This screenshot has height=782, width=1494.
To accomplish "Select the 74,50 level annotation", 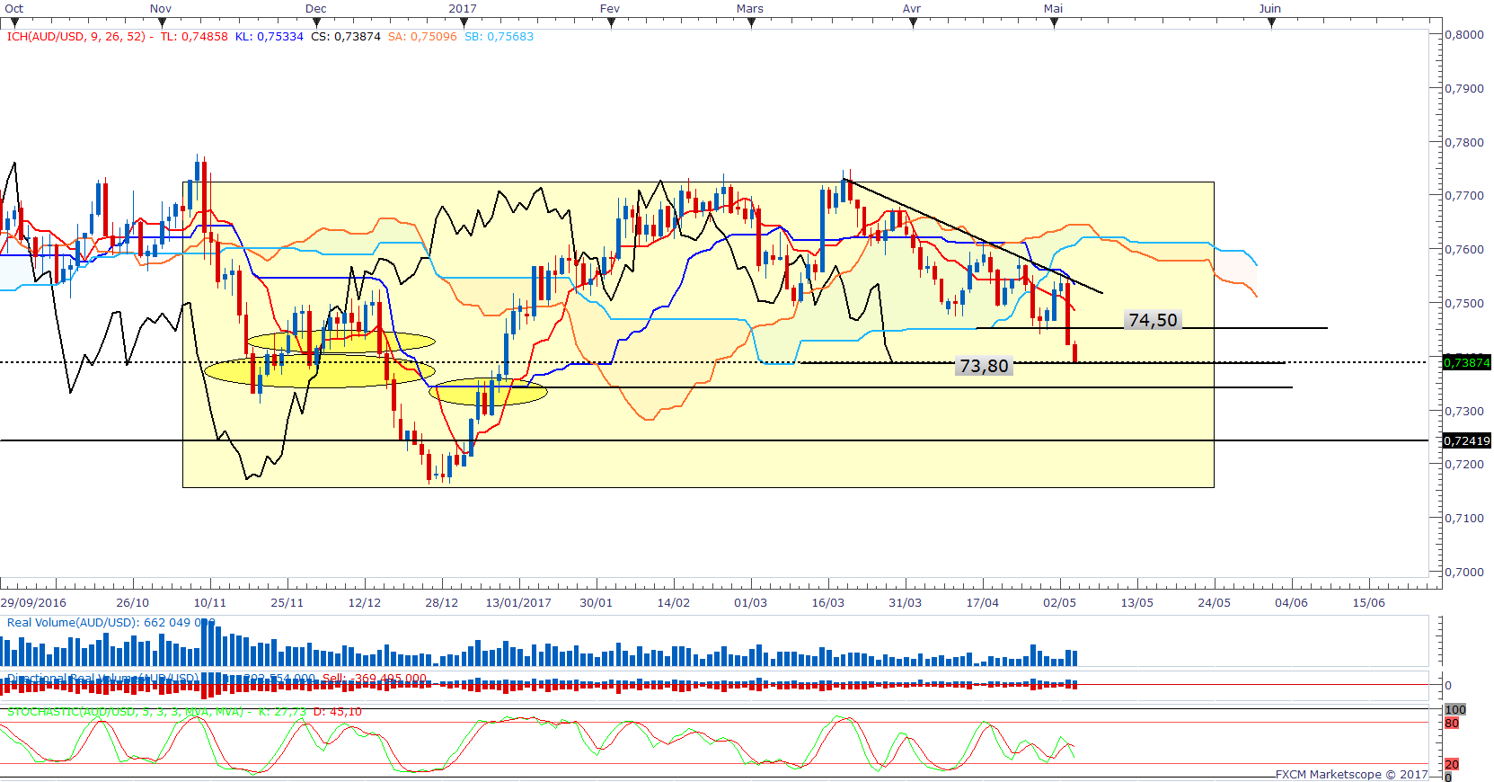I will [1153, 321].
